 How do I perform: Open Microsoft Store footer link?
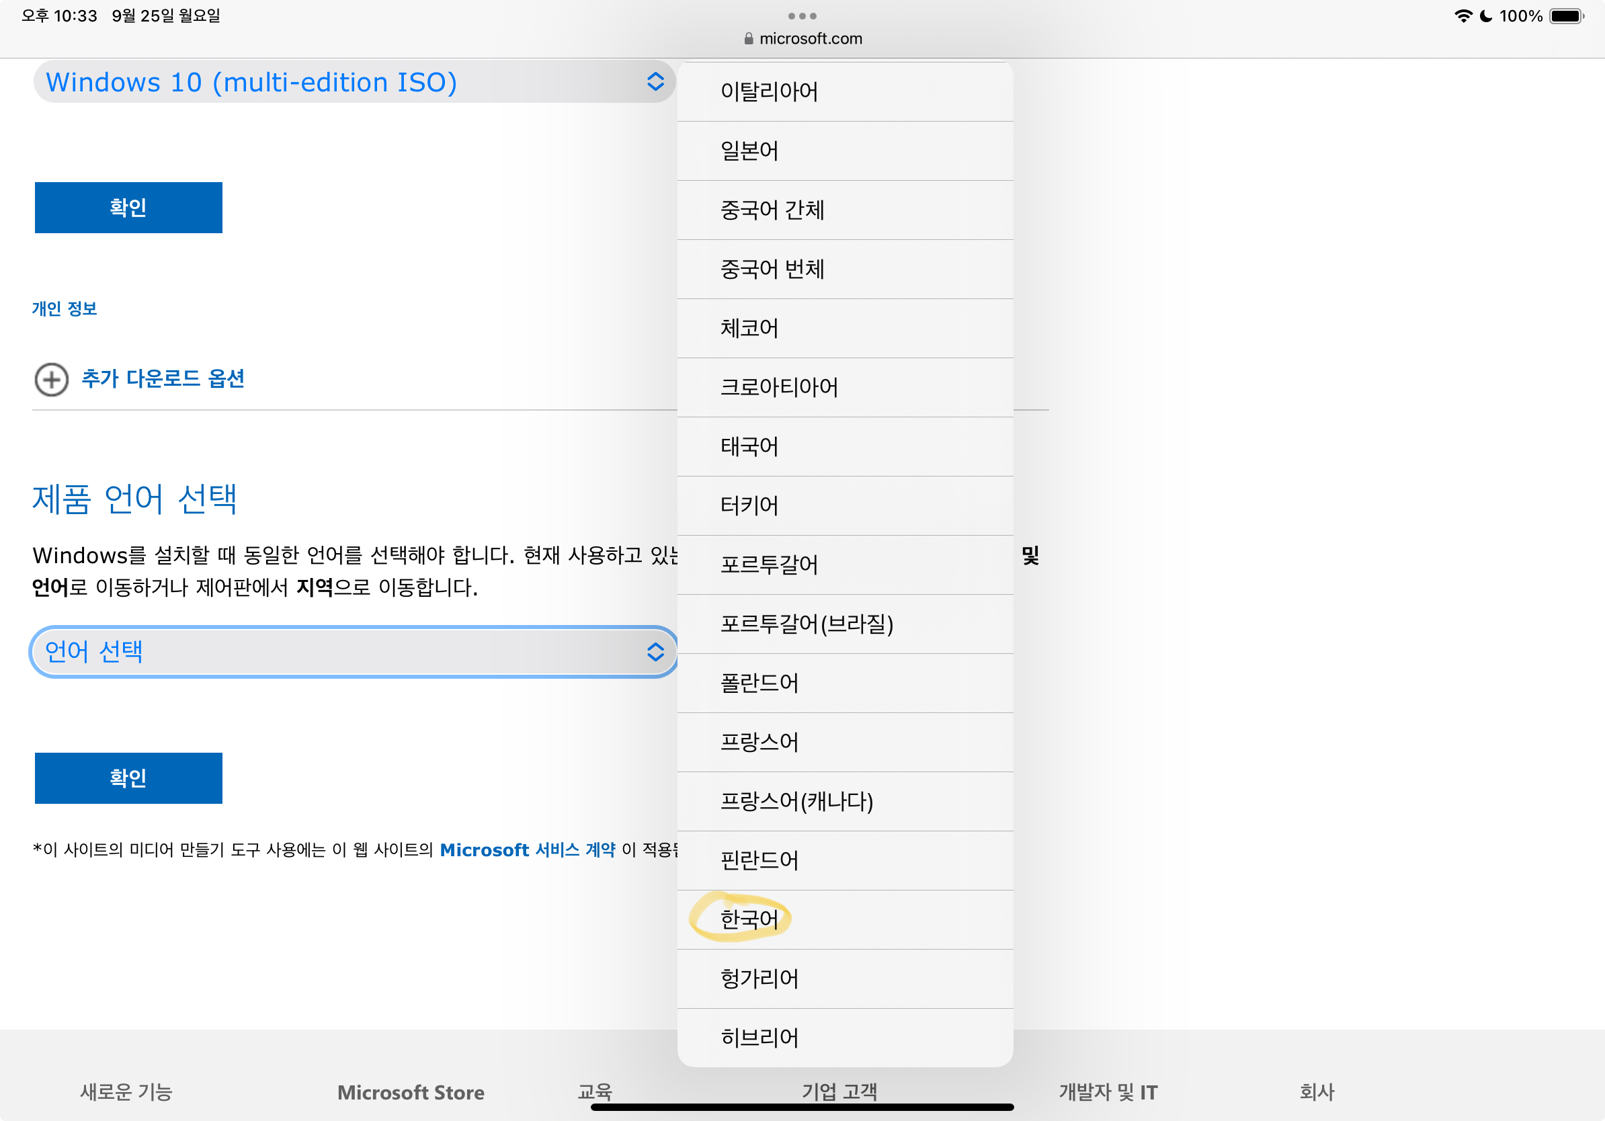pyautogui.click(x=411, y=1091)
